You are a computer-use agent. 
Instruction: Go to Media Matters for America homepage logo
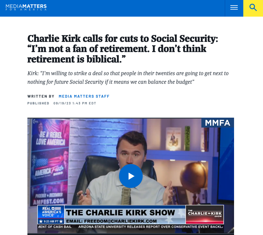tap(26, 7)
